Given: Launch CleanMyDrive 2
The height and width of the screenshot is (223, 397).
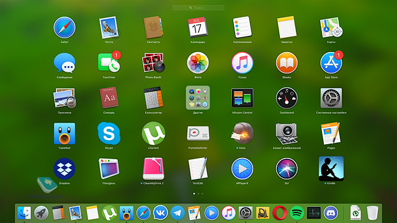Looking at the screenshot, I should point(153,168).
